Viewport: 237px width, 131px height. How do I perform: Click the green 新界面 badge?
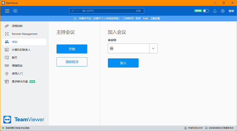click(x=198, y=11)
